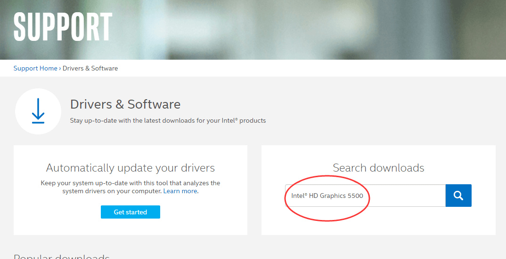The image size is (506, 259).
Task: Click the blue download arrow icon
Action: (38, 111)
